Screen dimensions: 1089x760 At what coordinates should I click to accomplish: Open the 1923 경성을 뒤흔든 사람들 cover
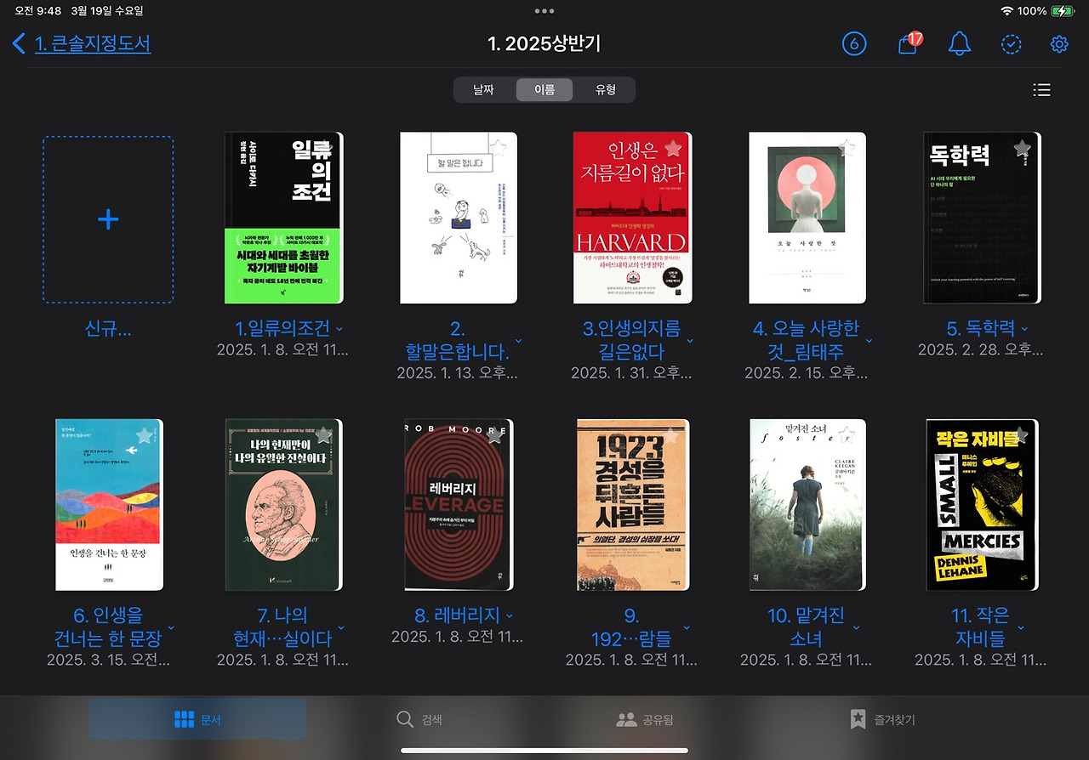coord(633,505)
